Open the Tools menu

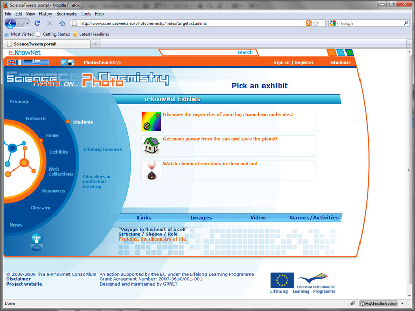click(86, 14)
